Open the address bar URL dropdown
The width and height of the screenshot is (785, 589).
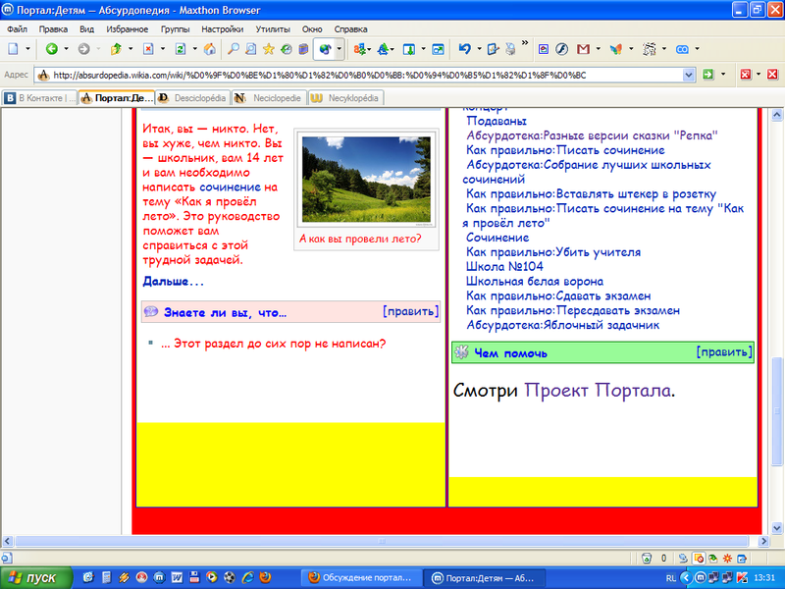(691, 75)
